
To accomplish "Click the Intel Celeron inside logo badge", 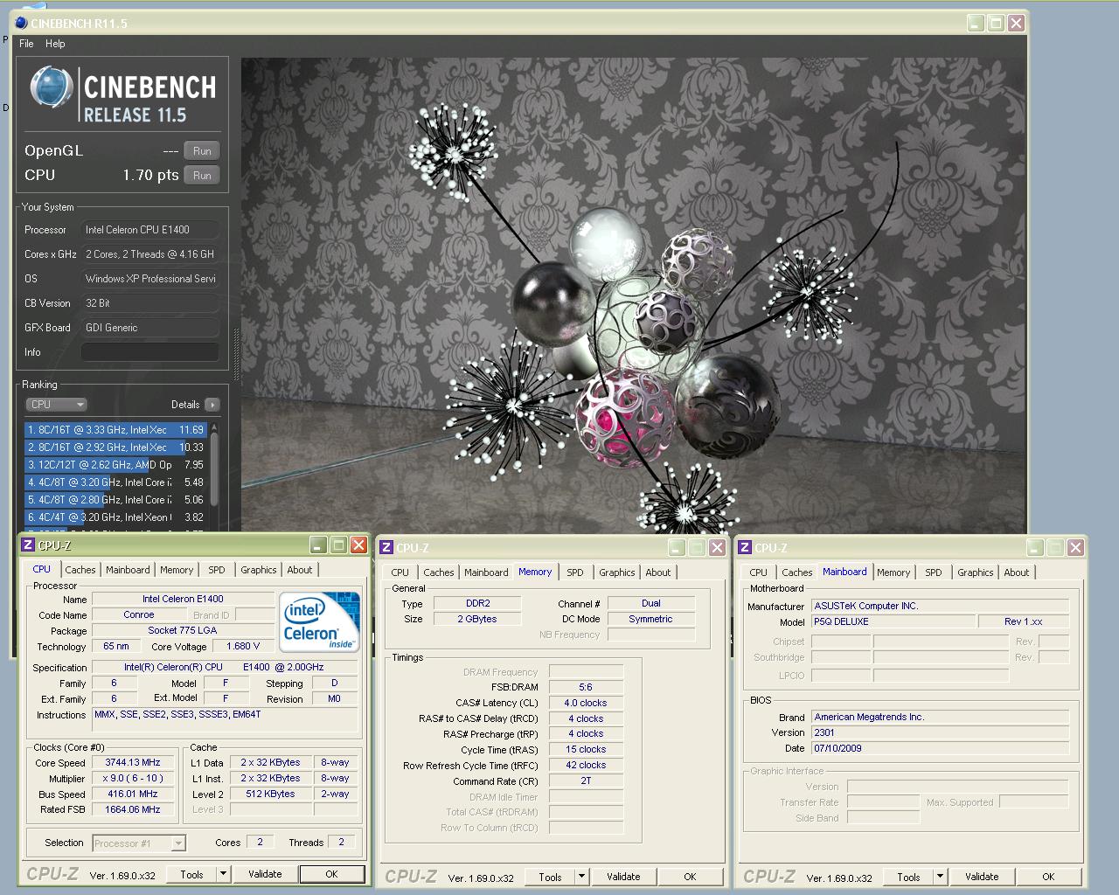I will 319,621.
